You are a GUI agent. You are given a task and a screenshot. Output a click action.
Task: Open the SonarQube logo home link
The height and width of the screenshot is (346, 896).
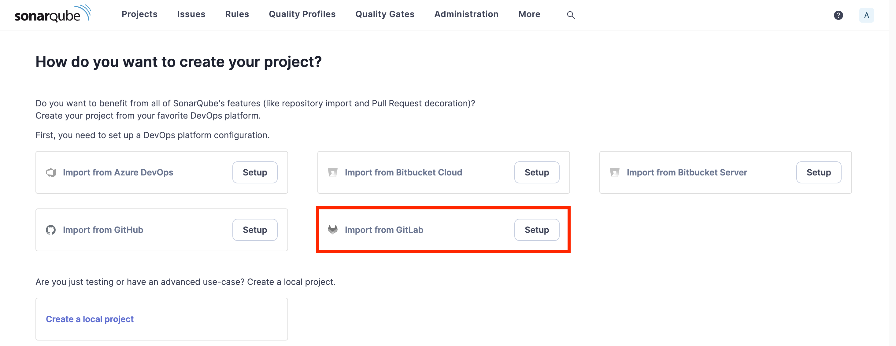point(53,14)
